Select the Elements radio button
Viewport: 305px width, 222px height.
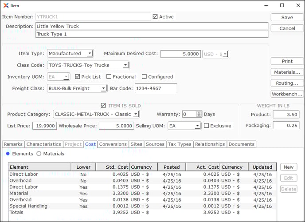pos(8,154)
